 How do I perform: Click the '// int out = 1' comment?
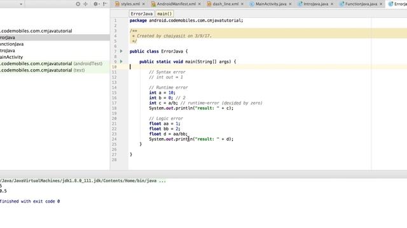166,77
